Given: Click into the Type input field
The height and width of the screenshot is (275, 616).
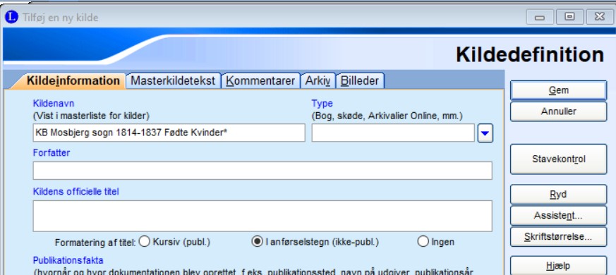Looking at the screenshot, I should 393,133.
